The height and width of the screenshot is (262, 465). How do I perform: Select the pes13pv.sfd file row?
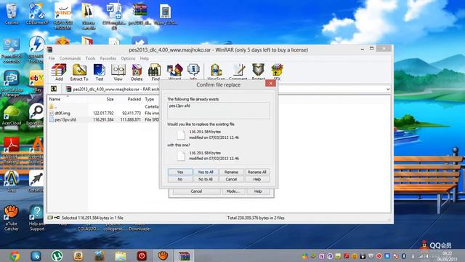coord(103,119)
